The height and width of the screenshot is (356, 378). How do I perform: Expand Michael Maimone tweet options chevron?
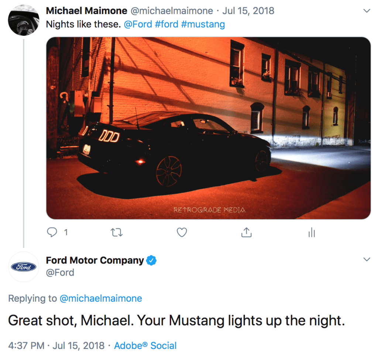[x=367, y=11]
